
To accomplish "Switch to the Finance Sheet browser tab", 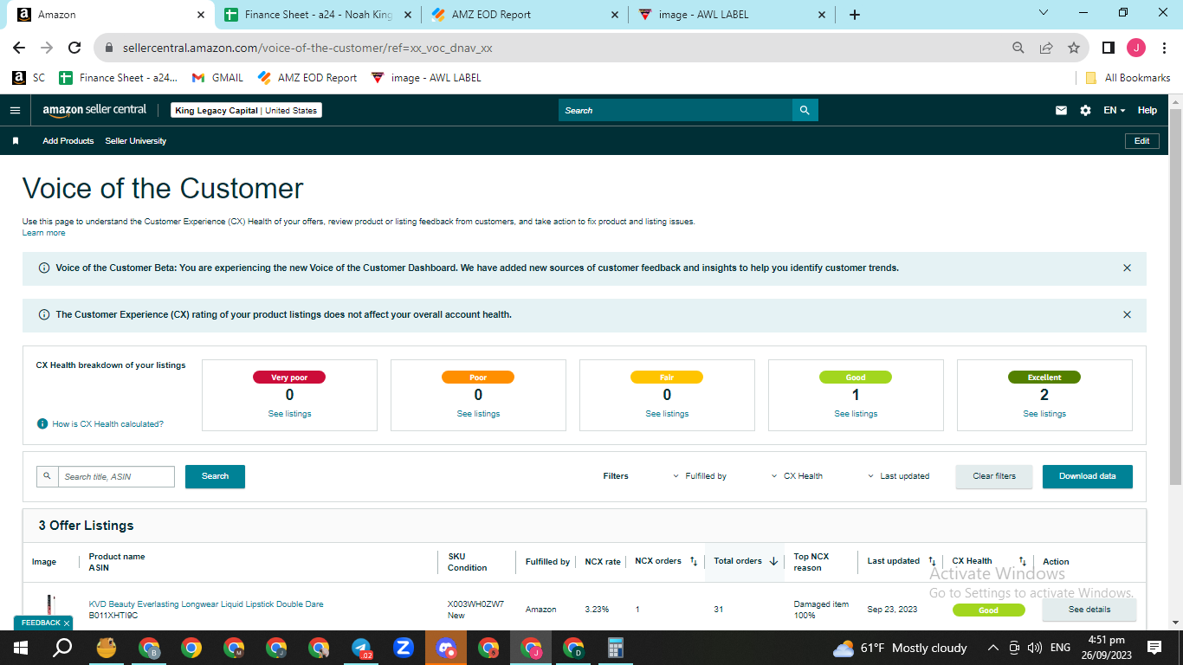I will [x=318, y=15].
